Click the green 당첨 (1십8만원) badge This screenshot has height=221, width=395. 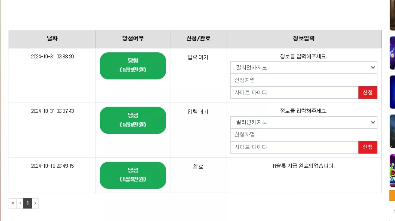tap(133, 120)
